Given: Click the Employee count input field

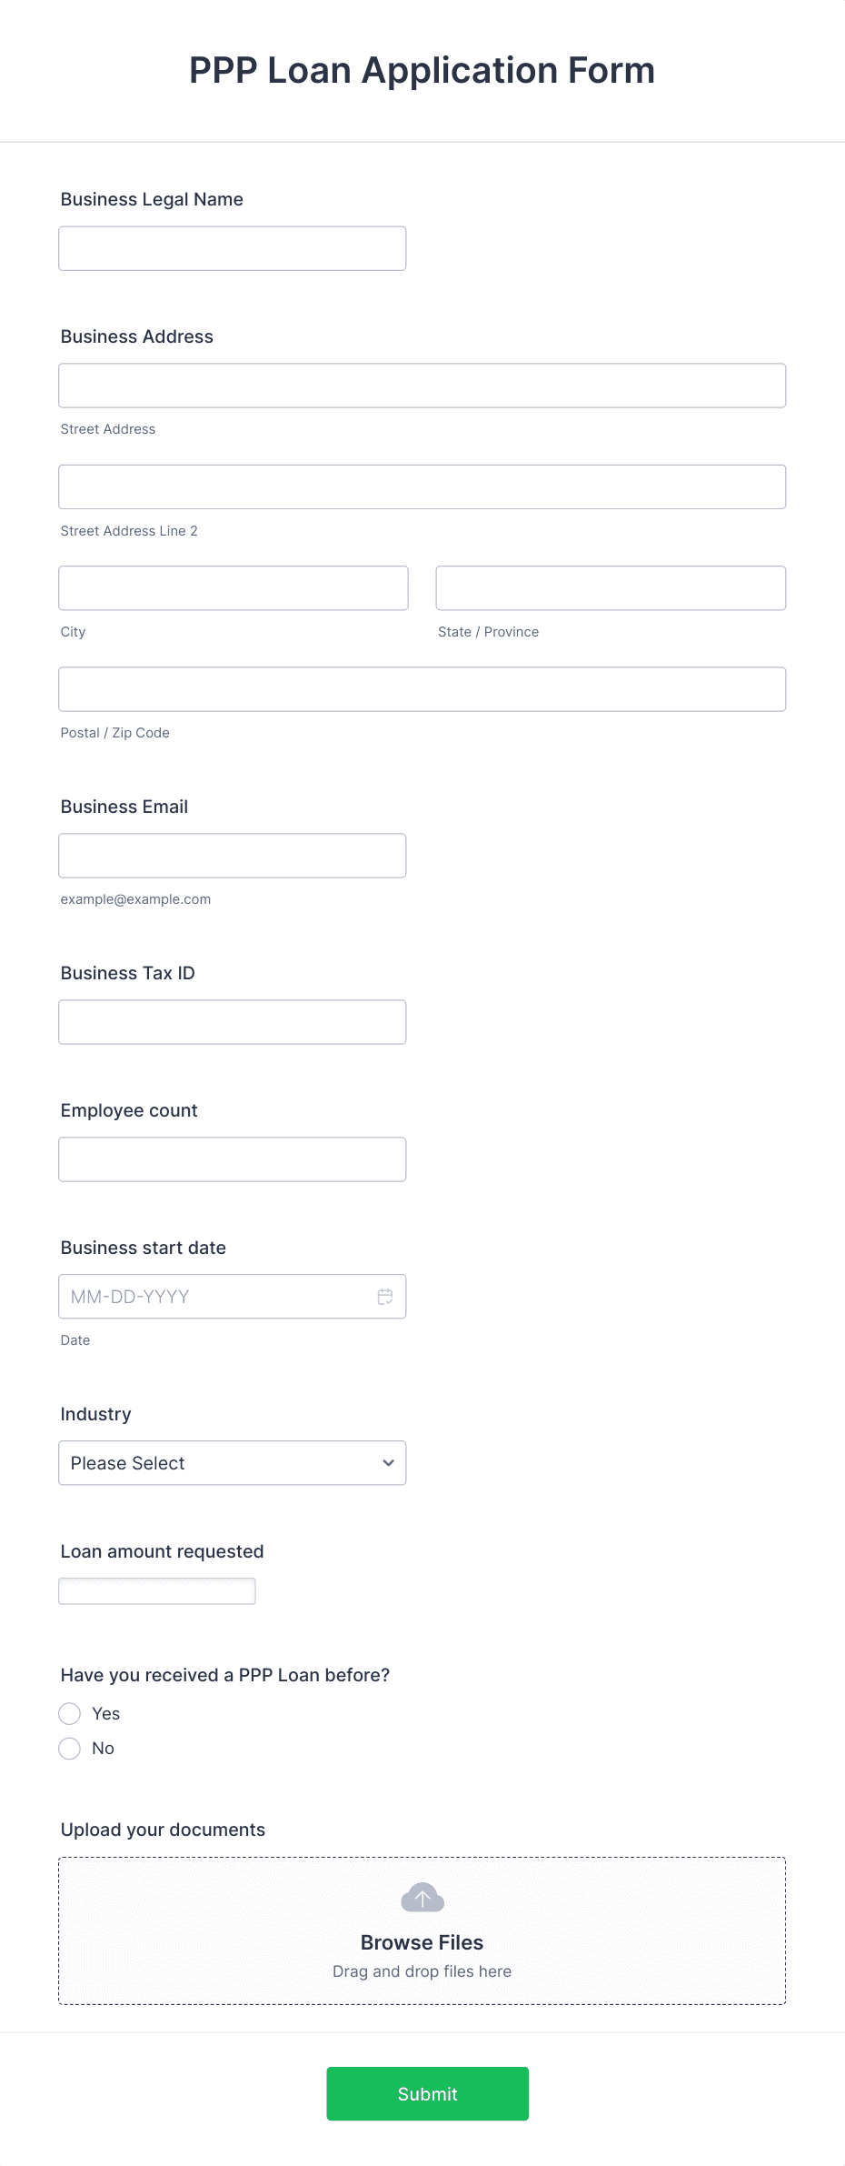Looking at the screenshot, I should click(x=233, y=1159).
